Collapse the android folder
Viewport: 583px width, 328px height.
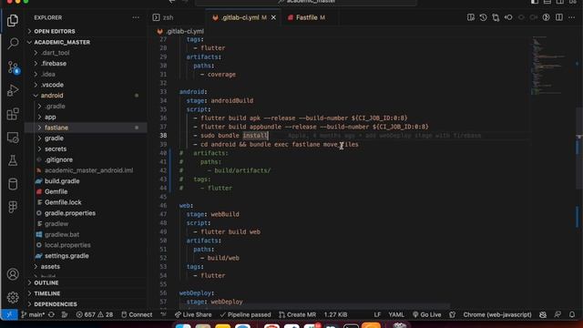point(52,96)
